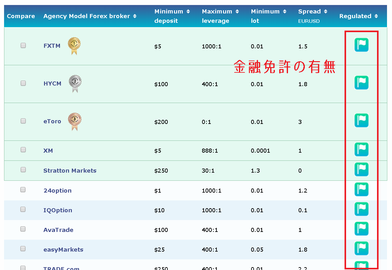Sort by Agency Model Forex broker header
Screen dimensions: 392x270
point(135,16)
